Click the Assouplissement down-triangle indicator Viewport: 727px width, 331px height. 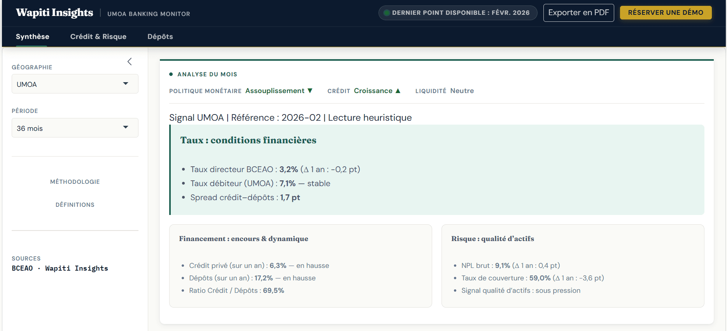pyautogui.click(x=310, y=91)
